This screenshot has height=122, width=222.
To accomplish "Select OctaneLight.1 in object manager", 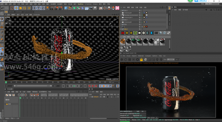I will 128,17.
